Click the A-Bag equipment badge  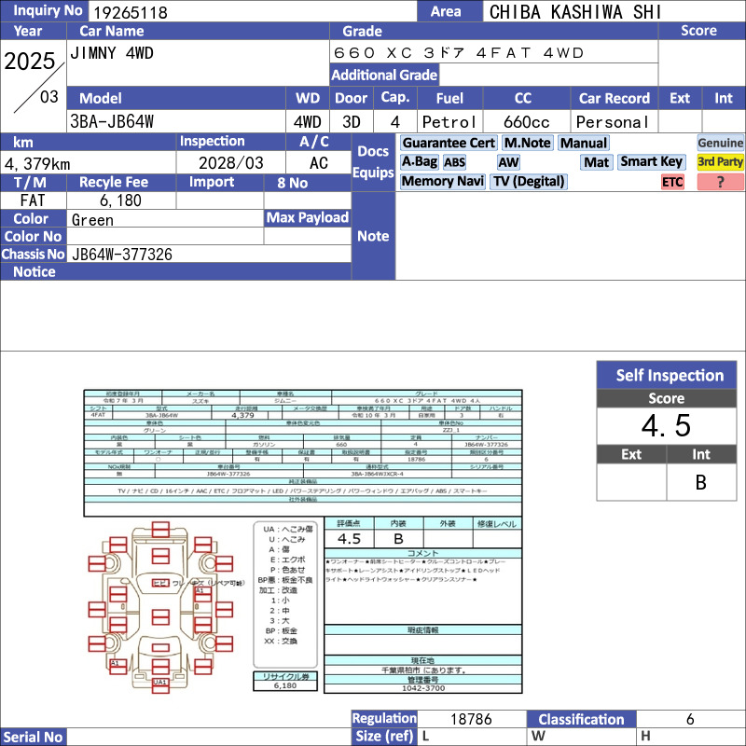(x=419, y=161)
